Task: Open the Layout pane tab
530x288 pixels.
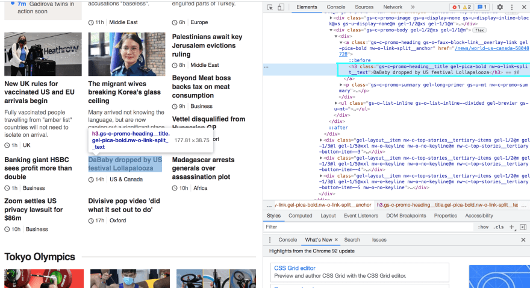Action: [x=328, y=216]
